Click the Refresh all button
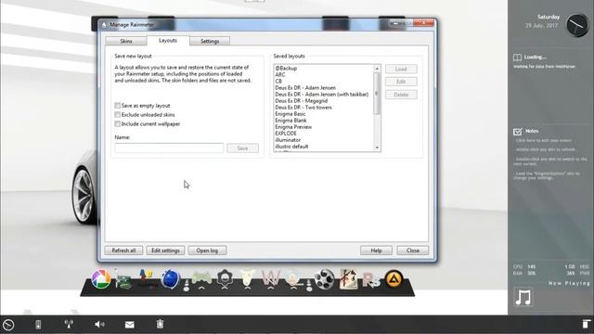The width and height of the screenshot is (594, 334). coord(123,250)
